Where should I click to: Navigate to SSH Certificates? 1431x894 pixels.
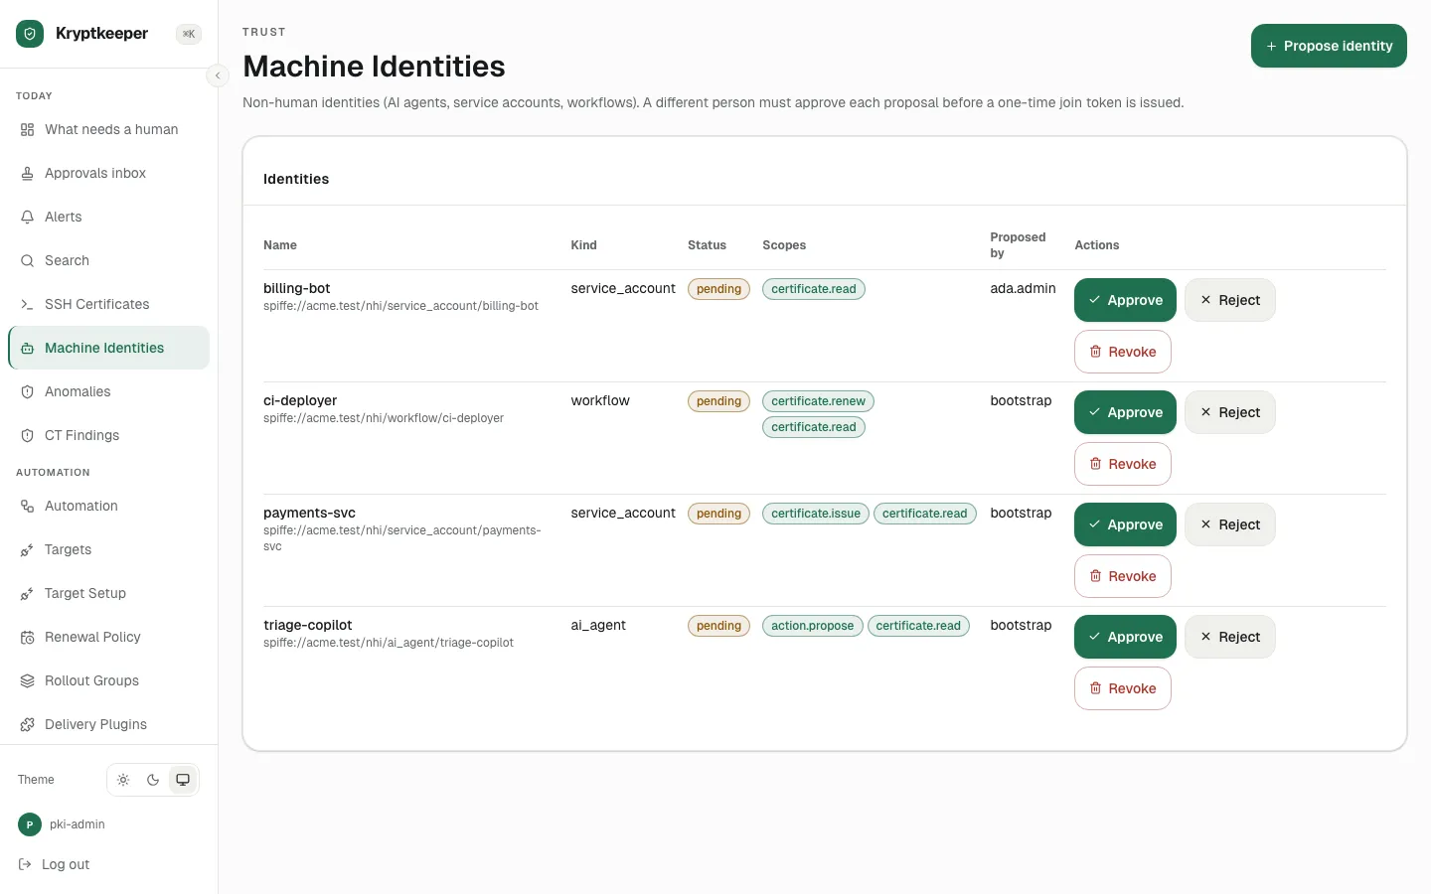[109, 304]
